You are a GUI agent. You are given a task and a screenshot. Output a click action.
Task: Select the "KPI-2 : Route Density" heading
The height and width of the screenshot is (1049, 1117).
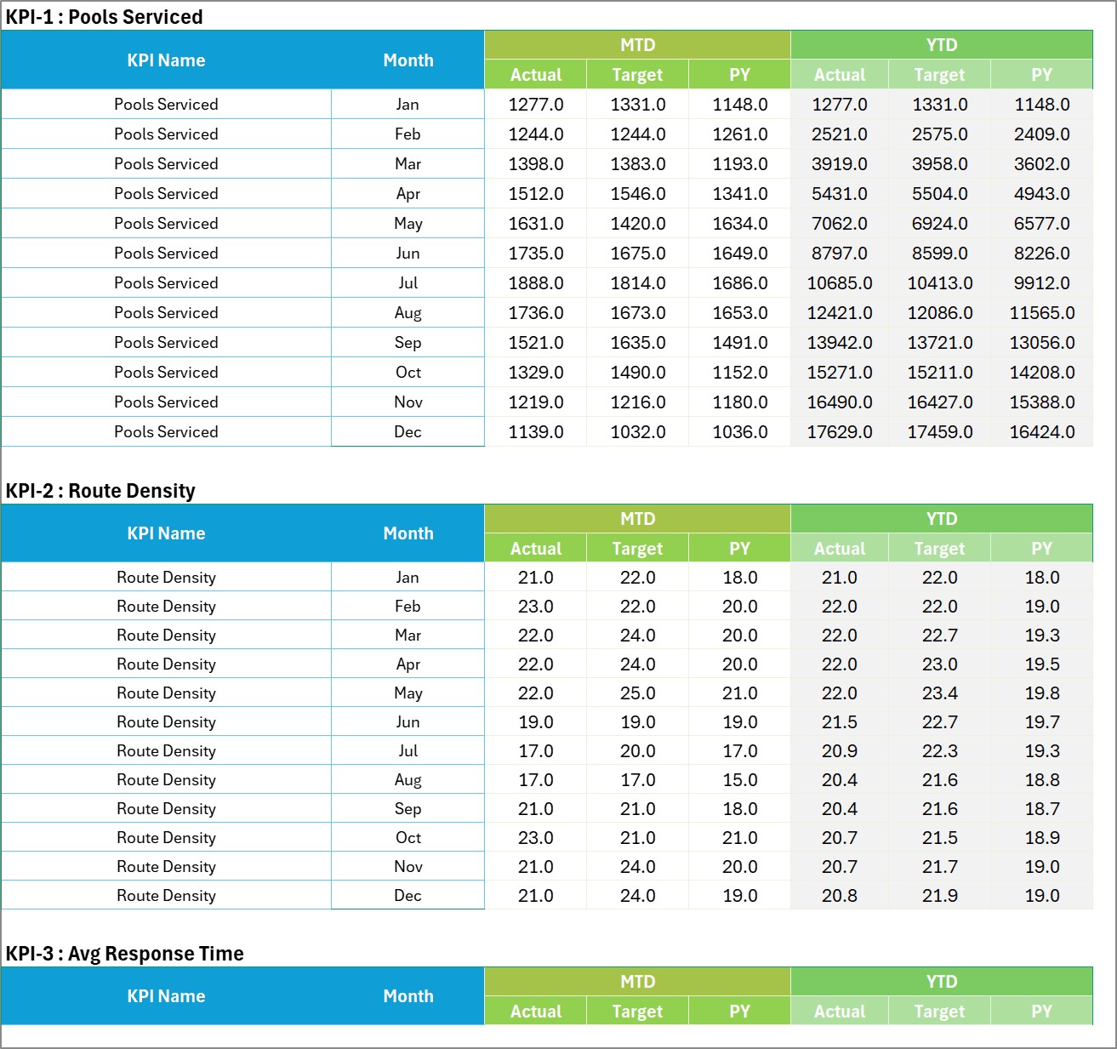pyautogui.click(x=100, y=491)
